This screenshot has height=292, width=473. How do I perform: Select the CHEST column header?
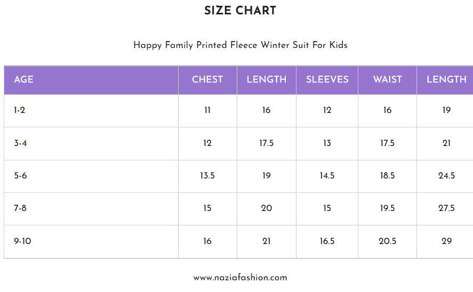click(207, 79)
